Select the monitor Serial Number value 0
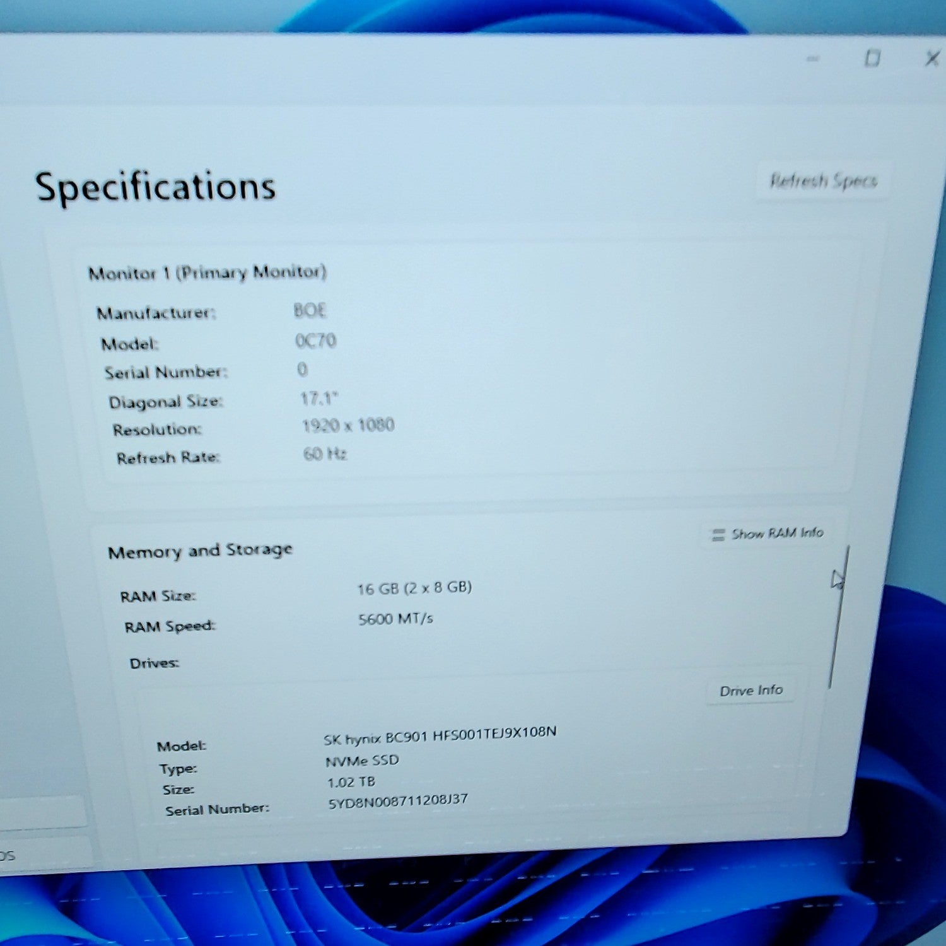The width and height of the screenshot is (946, 946). (x=302, y=369)
